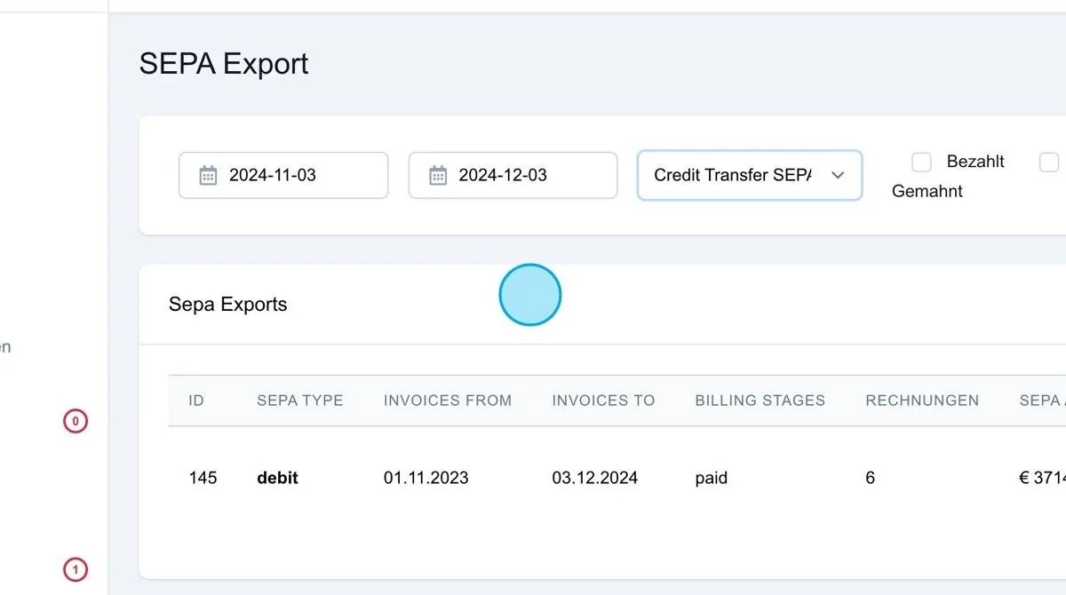1066x595 pixels.
Task: Sort by the ID column header
Action: 196,401
